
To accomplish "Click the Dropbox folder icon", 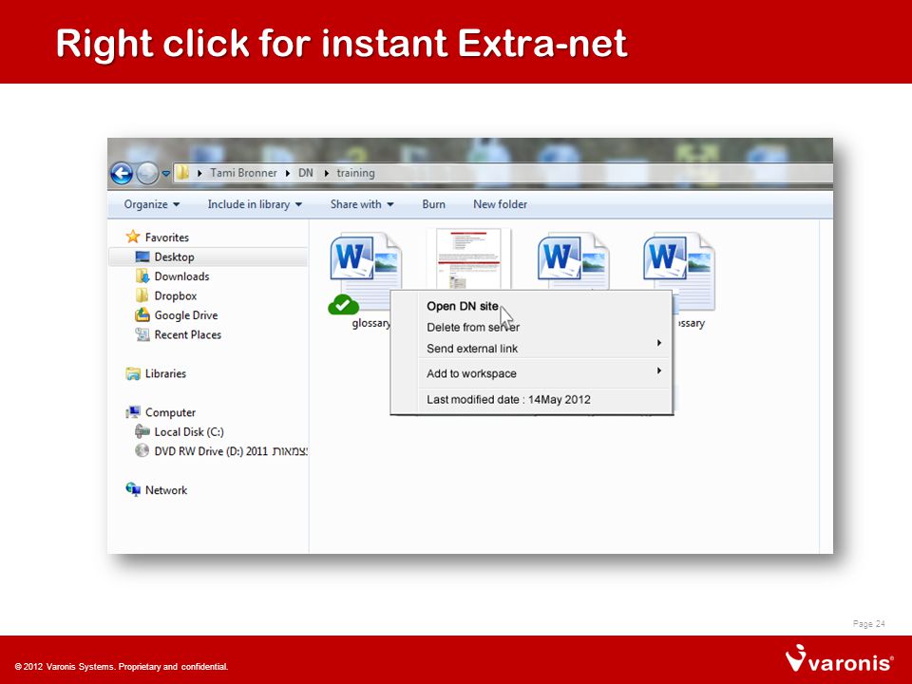I will [142, 295].
